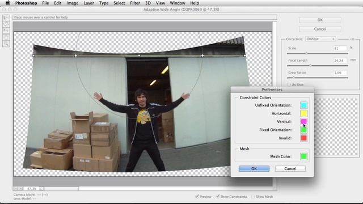Open the 3D menu

(x=148, y=3)
